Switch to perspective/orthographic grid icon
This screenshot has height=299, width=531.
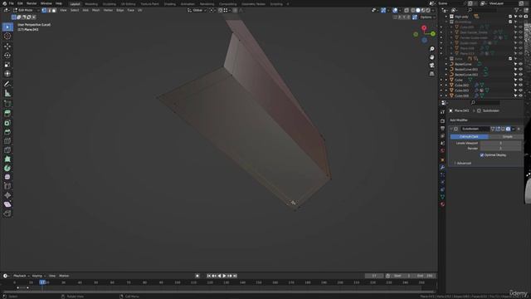[431, 74]
